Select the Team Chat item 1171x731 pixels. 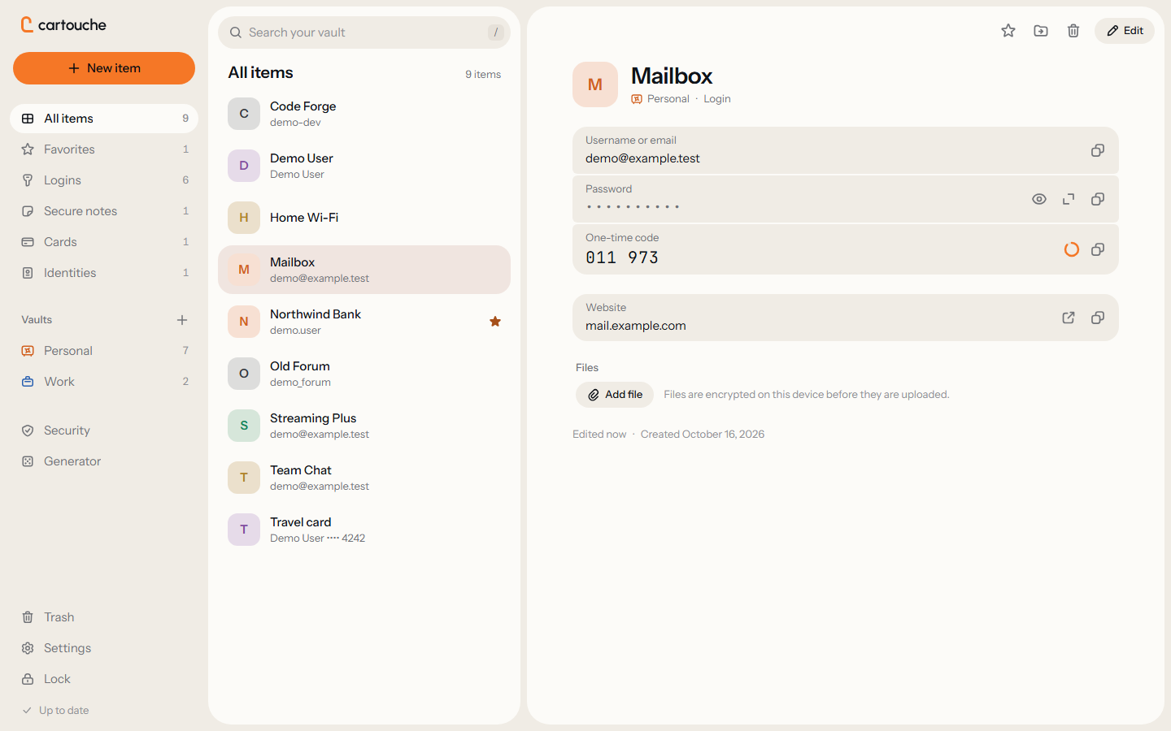tap(364, 478)
